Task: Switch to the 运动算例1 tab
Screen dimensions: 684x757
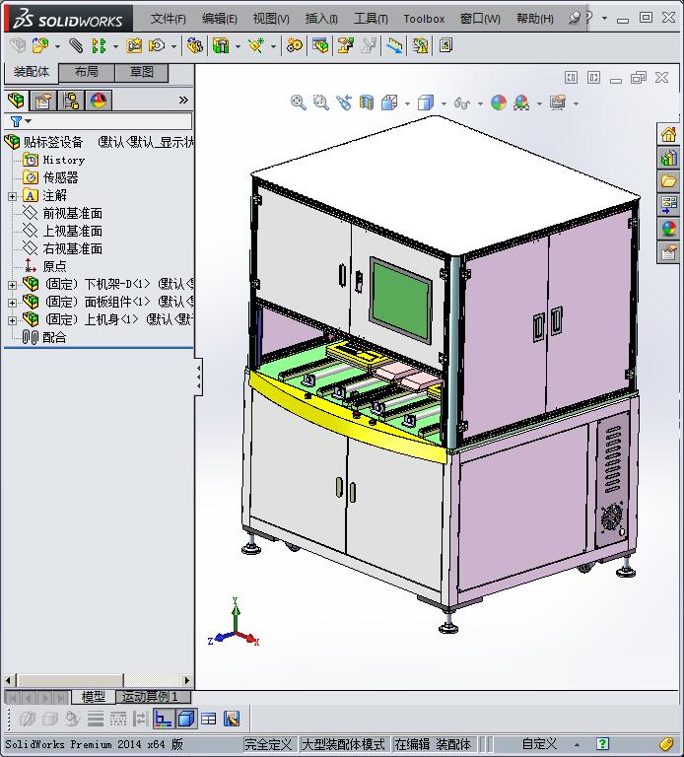Action: click(154, 697)
